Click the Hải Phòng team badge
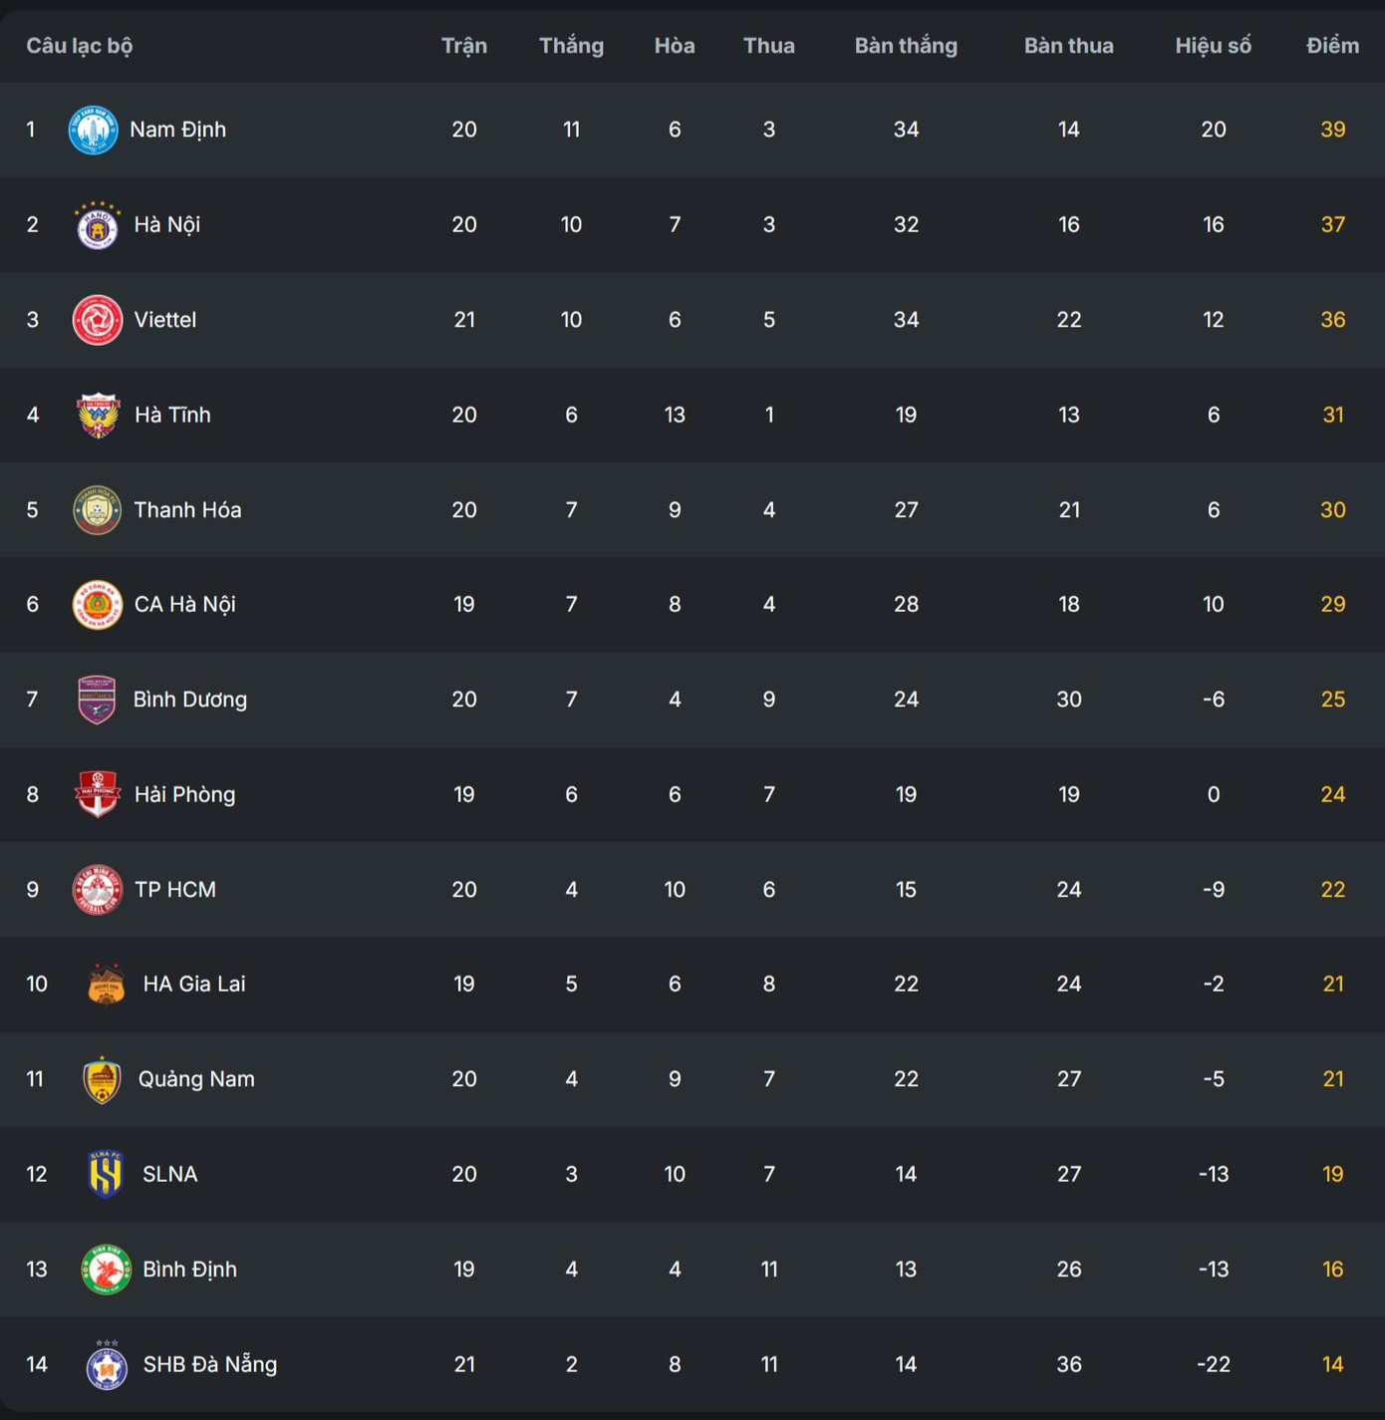Image resolution: width=1385 pixels, height=1420 pixels. click(98, 794)
